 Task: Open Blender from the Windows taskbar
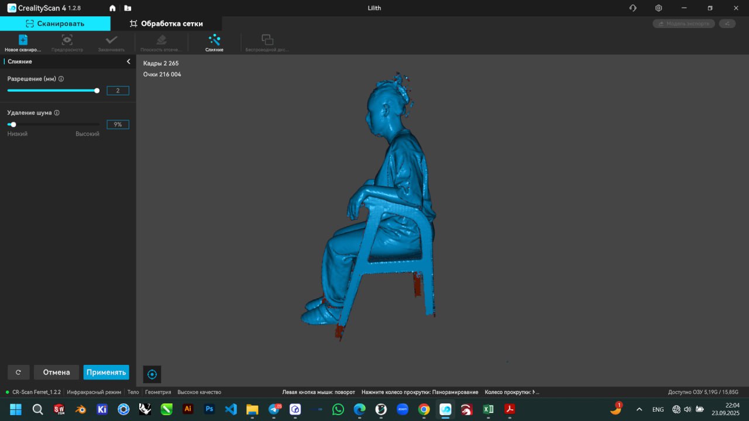tap(81, 409)
